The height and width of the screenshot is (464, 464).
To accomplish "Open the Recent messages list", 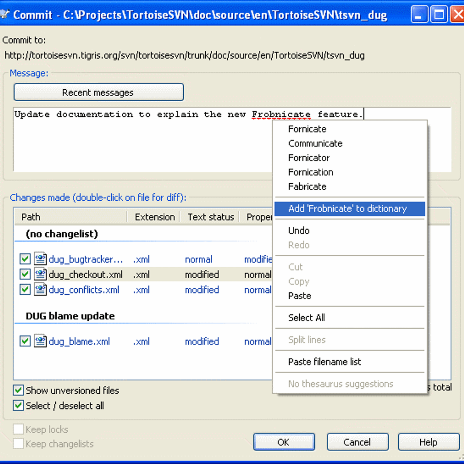I will (x=98, y=93).
